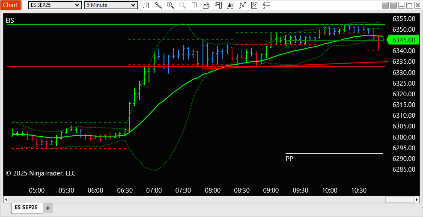Viewport: 423px width, 217px height.
Task: Open the Indicators line-graph icon
Action: pos(242,5)
